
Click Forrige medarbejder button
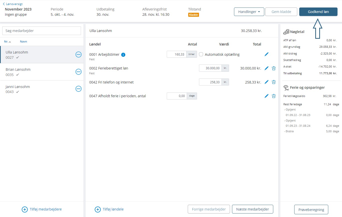209,209
